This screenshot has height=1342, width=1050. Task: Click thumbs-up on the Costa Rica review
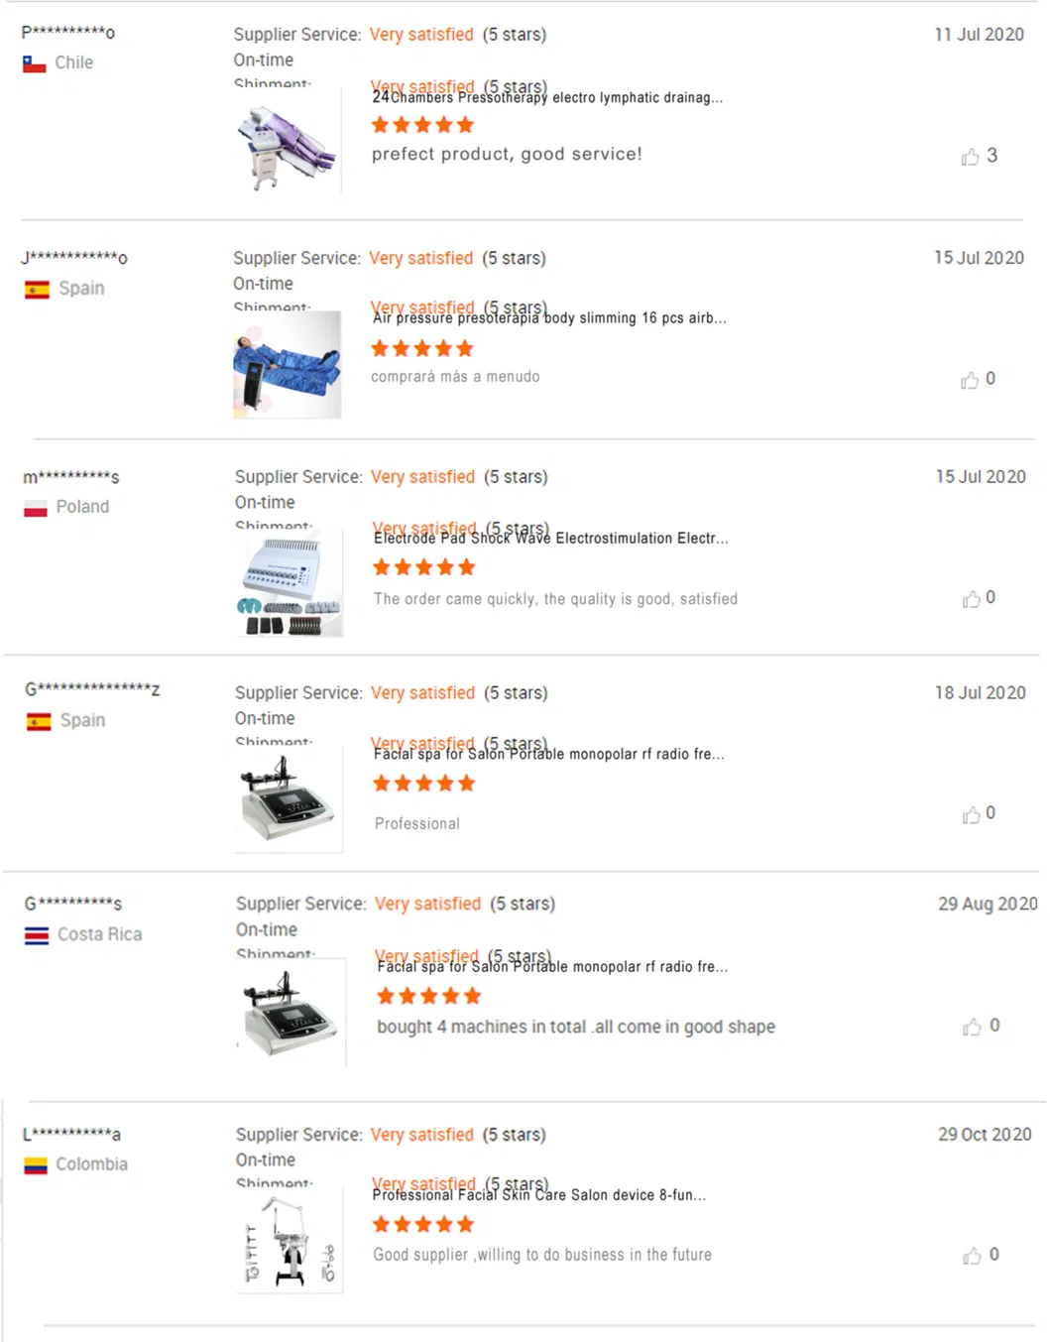click(x=972, y=1027)
